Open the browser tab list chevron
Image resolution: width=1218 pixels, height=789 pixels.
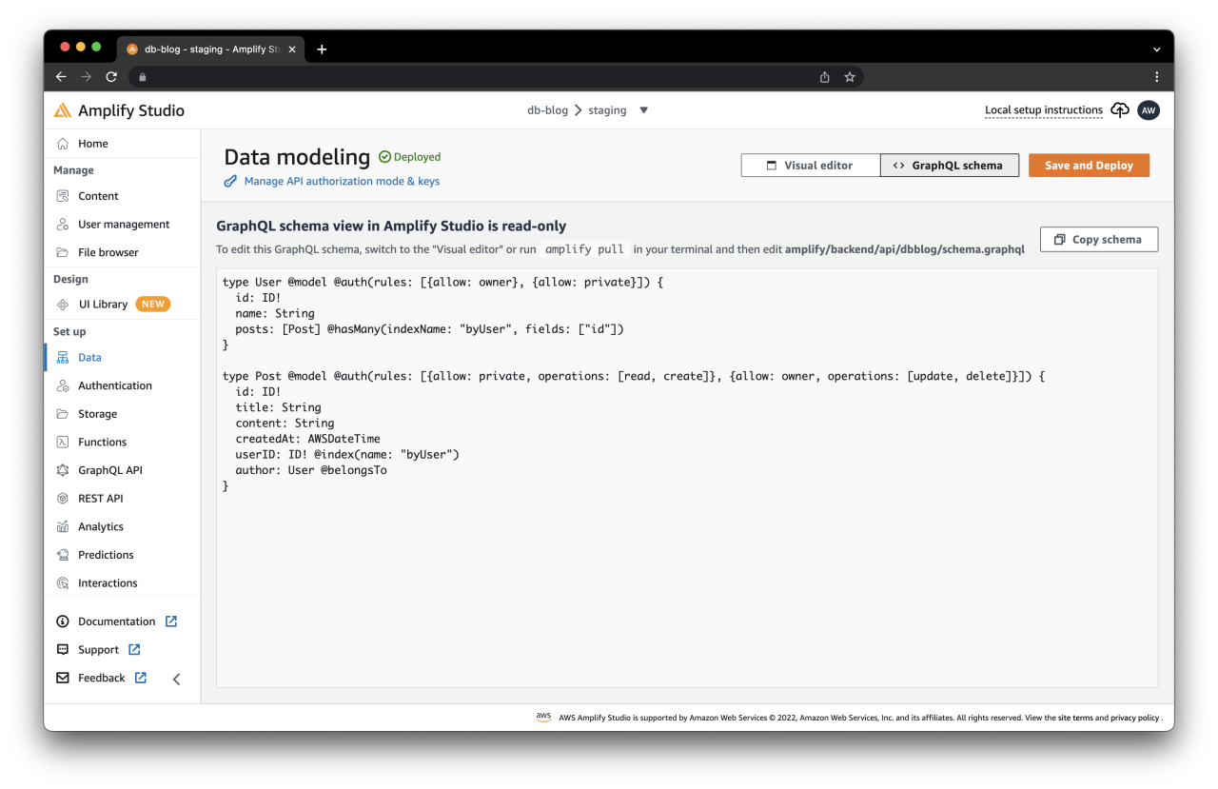pos(1156,49)
